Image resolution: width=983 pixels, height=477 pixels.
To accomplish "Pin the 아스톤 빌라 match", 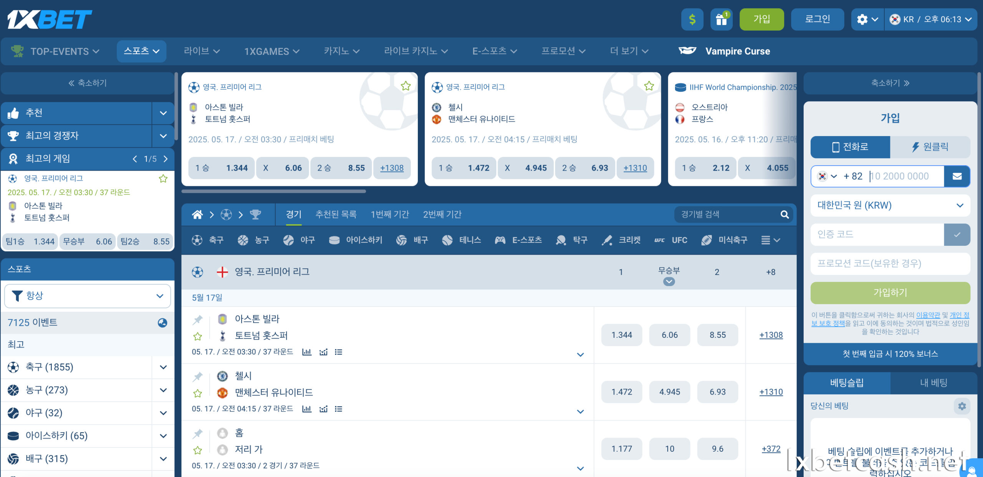I will [197, 319].
